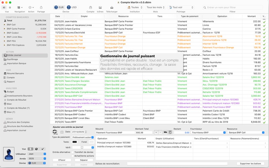Click Supprimer les balises button
269x168 pixels.
(250, 164)
